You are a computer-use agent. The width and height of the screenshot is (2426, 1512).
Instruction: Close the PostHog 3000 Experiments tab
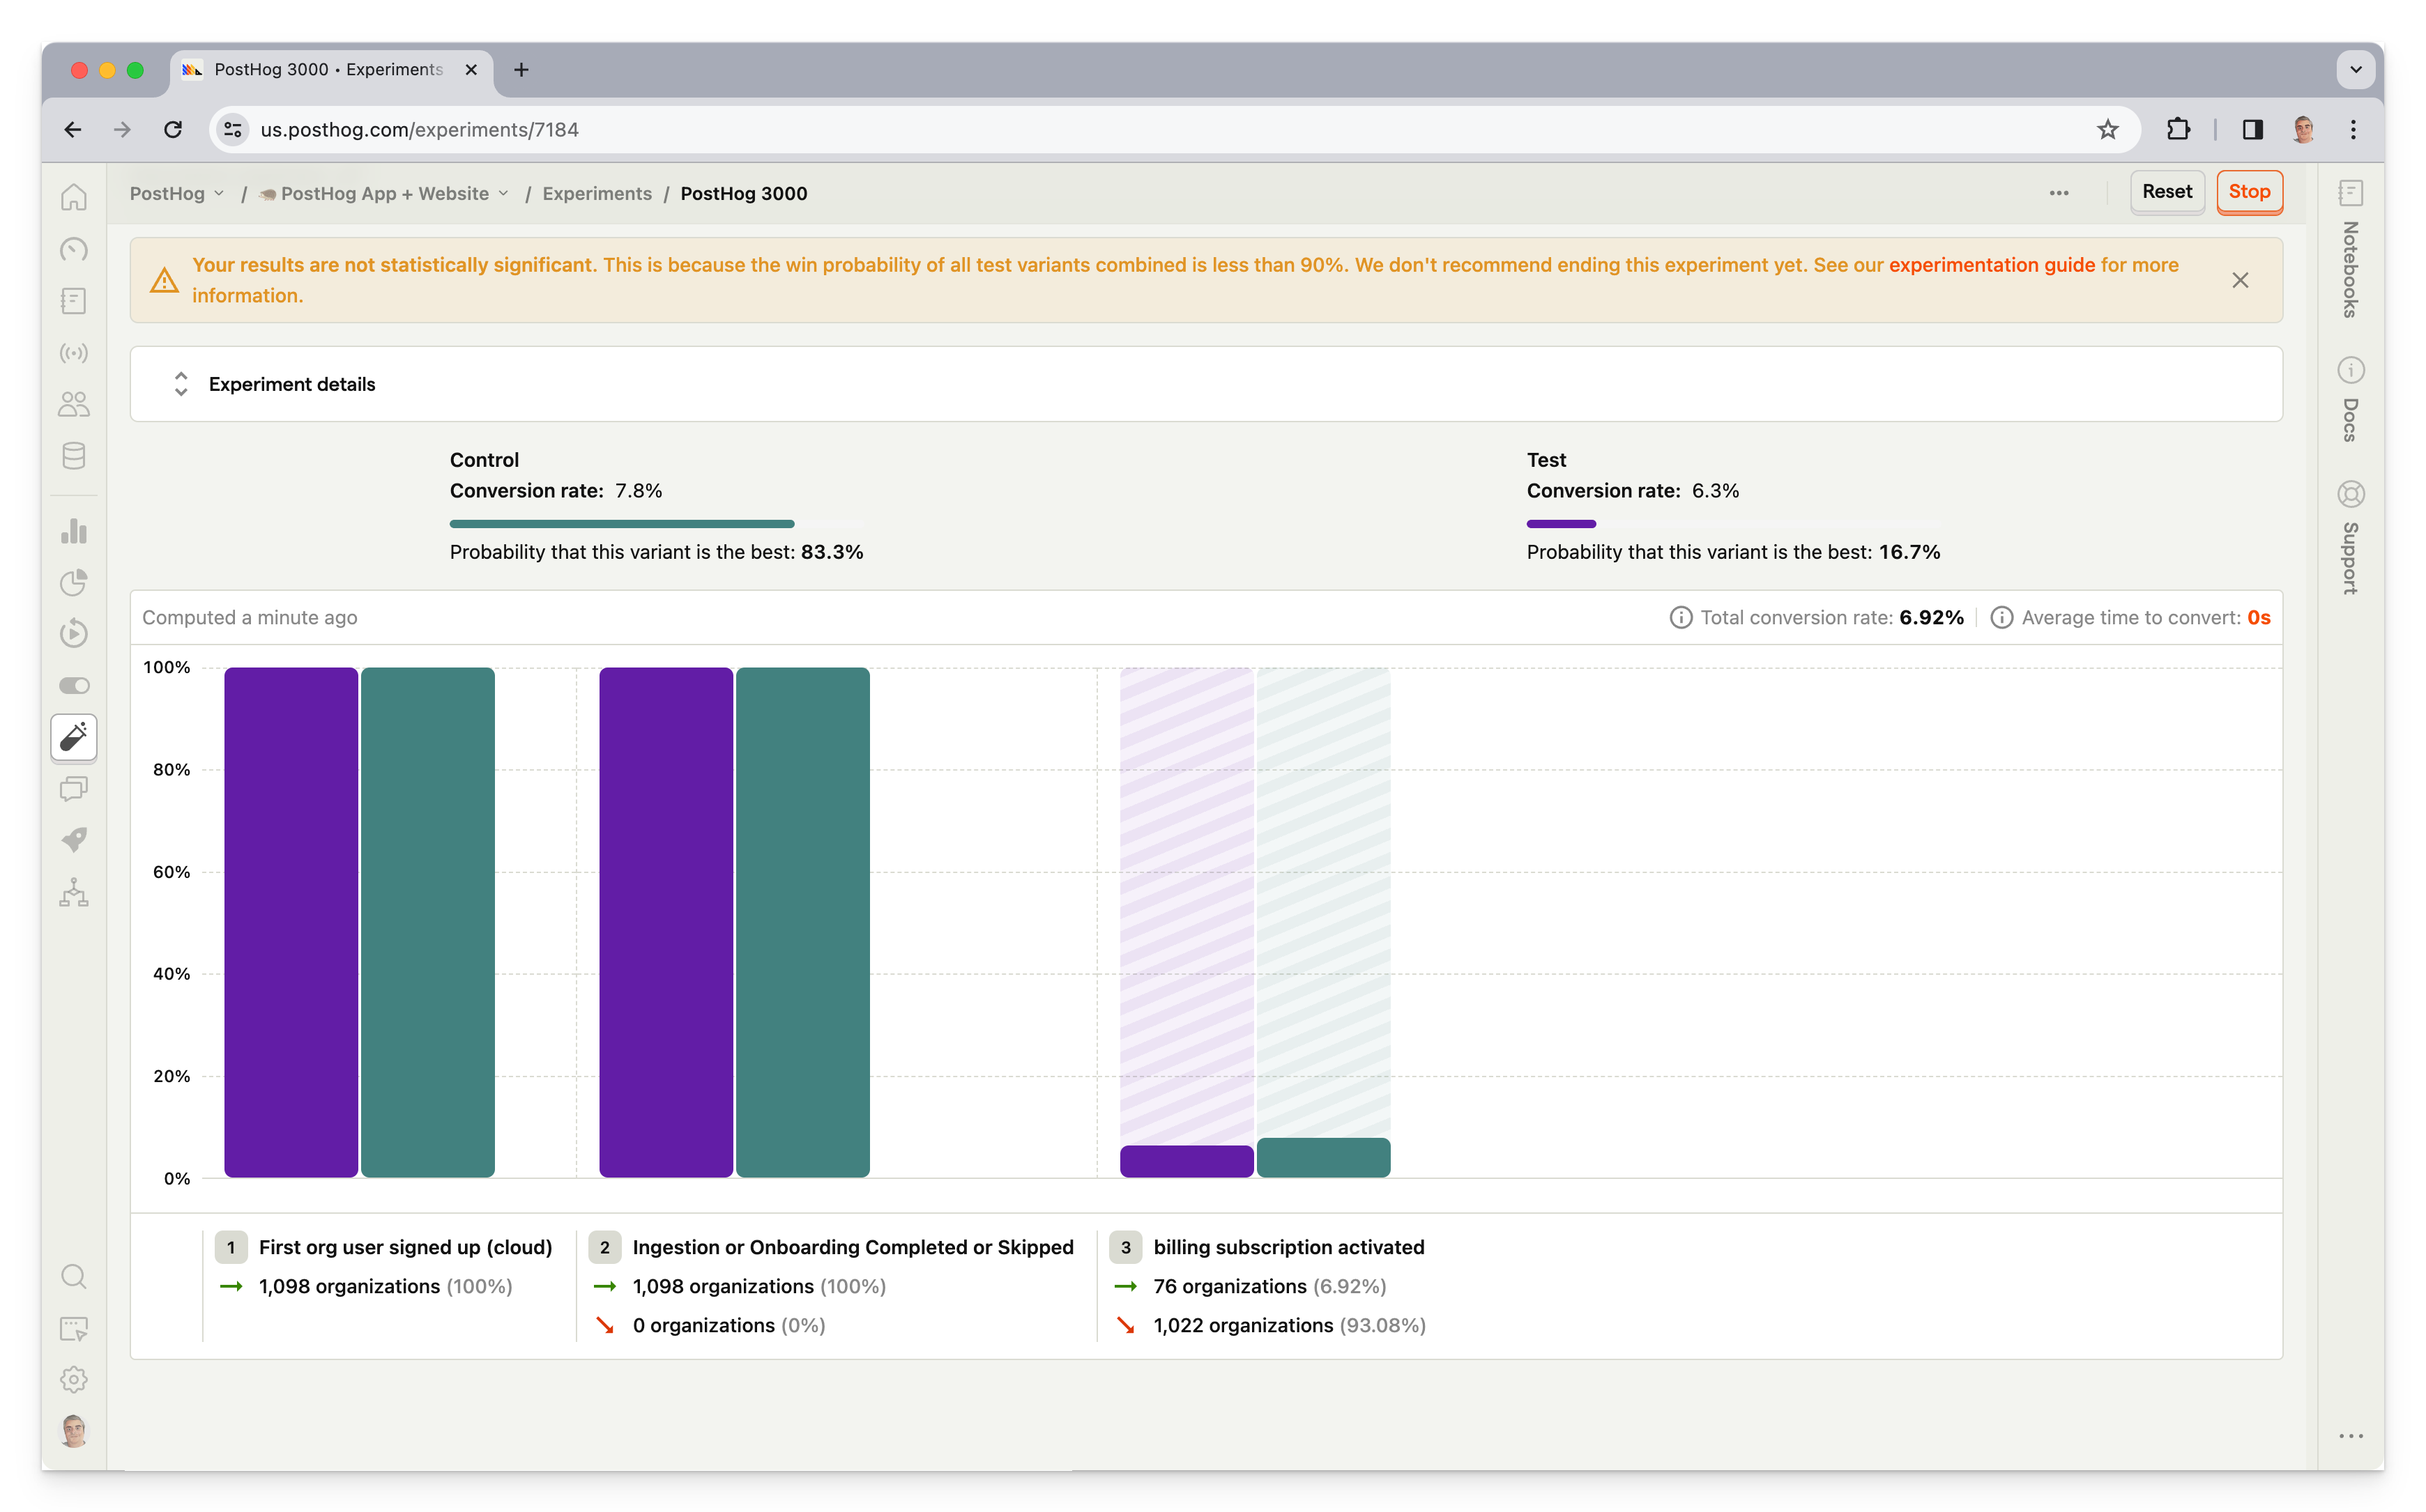471,70
